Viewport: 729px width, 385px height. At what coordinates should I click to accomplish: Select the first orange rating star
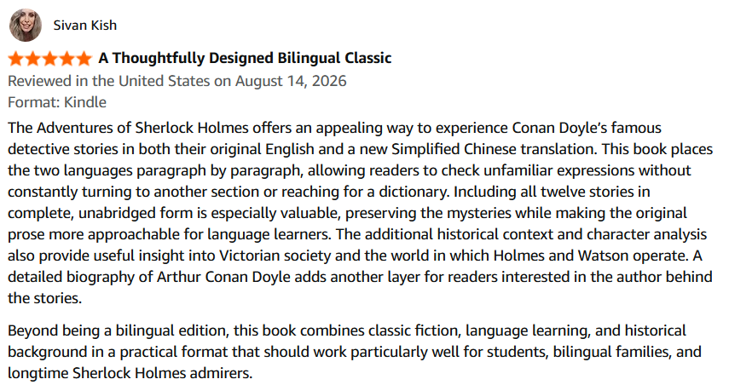(x=16, y=59)
